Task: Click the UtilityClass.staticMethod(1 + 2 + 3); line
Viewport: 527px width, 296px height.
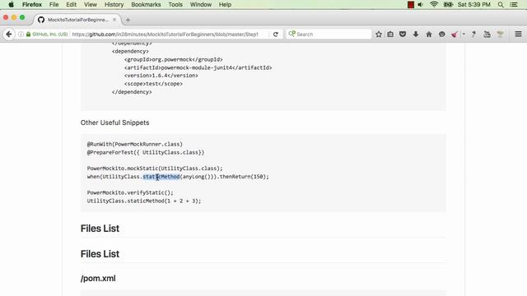Action: coord(144,201)
